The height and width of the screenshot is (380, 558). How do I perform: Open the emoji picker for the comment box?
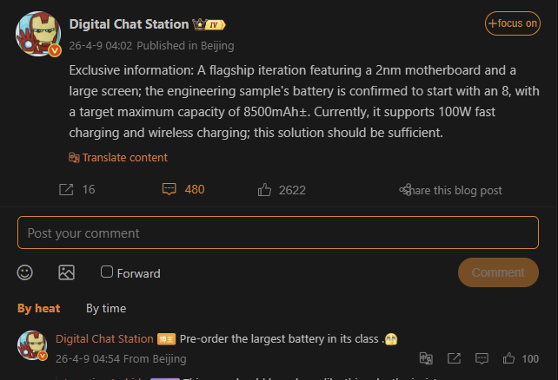click(x=26, y=272)
